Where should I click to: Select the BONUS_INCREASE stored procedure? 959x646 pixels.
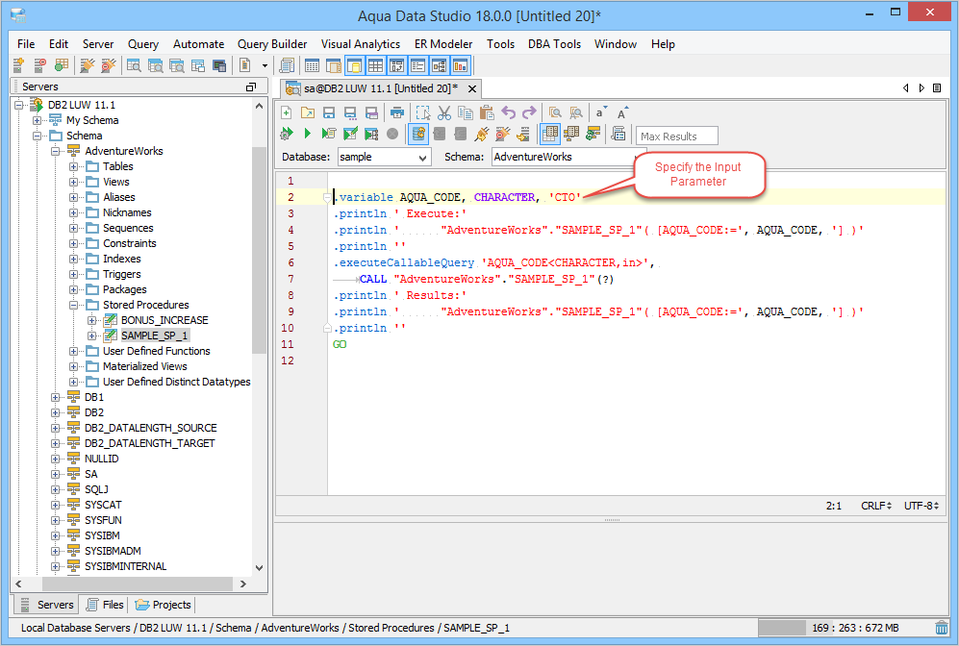coord(164,320)
